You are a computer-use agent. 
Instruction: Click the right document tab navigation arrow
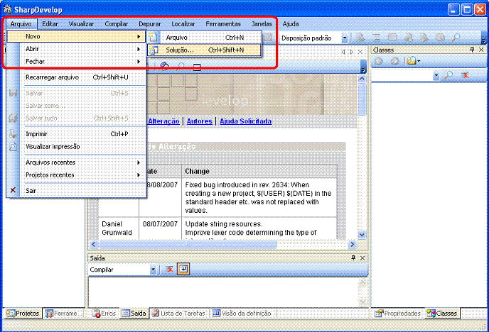point(351,52)
